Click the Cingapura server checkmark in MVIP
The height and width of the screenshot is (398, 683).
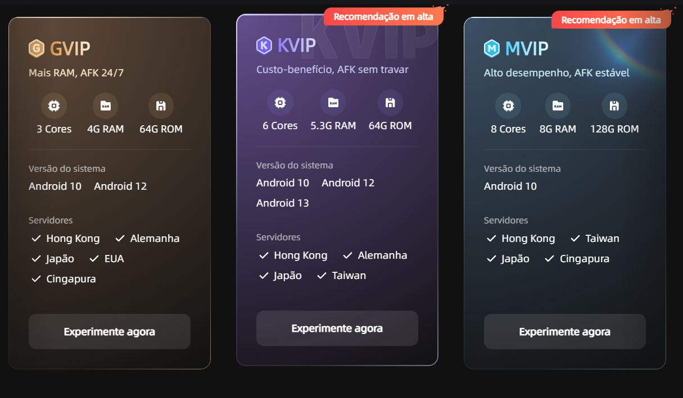click(x=550, y=259)
